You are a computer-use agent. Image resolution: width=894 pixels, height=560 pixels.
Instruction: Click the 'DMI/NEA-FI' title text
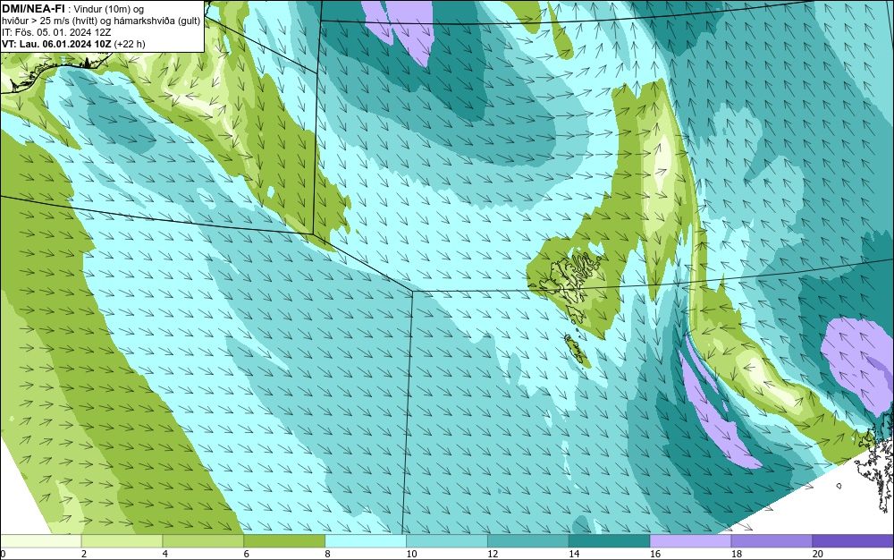(32, 9)
